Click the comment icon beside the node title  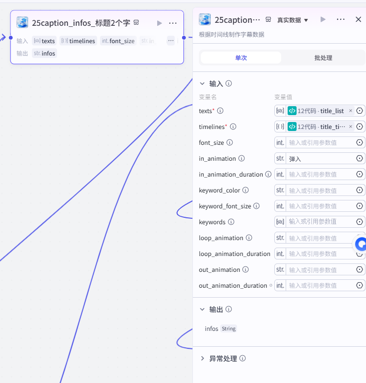click(136, 23)
